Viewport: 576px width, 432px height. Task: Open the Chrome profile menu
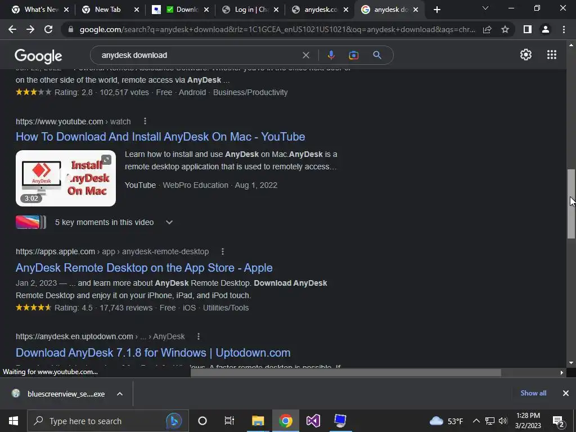[x=546, y=29]
